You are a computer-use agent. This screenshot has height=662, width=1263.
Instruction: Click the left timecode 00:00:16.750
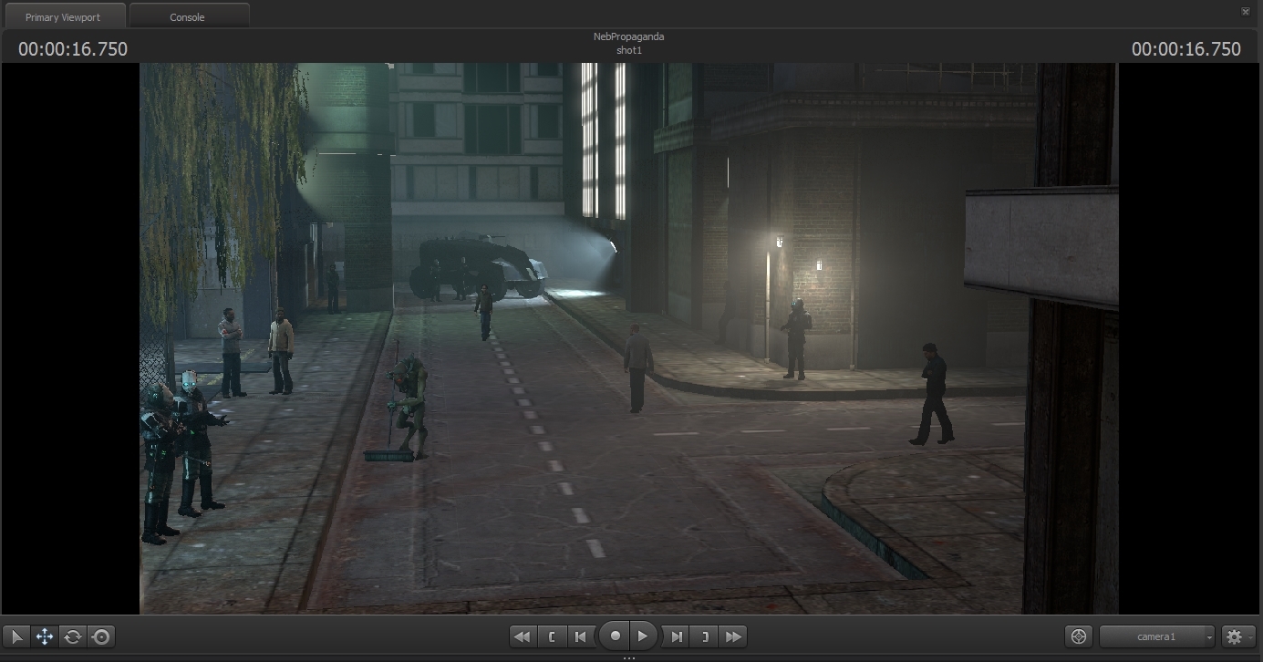(x=73, y=49)
